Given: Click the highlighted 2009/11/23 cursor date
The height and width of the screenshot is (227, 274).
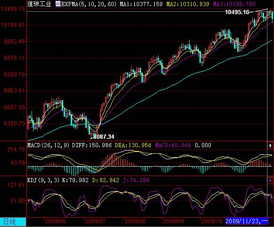Looking at the screenshot, I should (247, 221).
